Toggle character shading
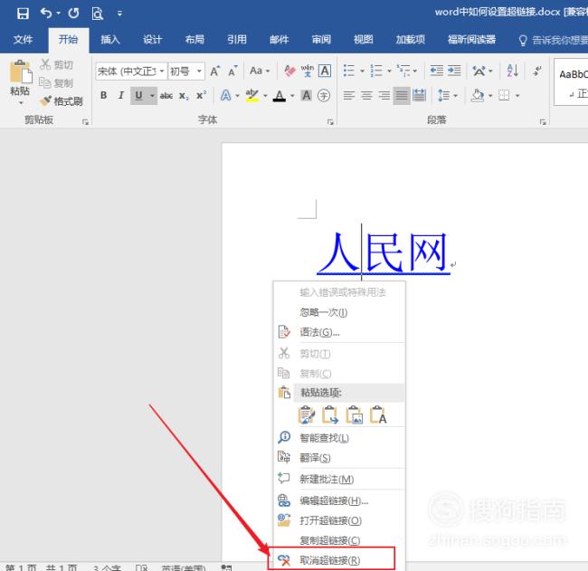This screenshot has width=588, height=571. pyautogui.click(x=307, y=96)
